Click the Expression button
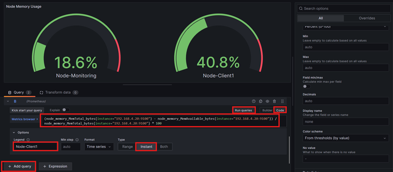 coord(55,166)
